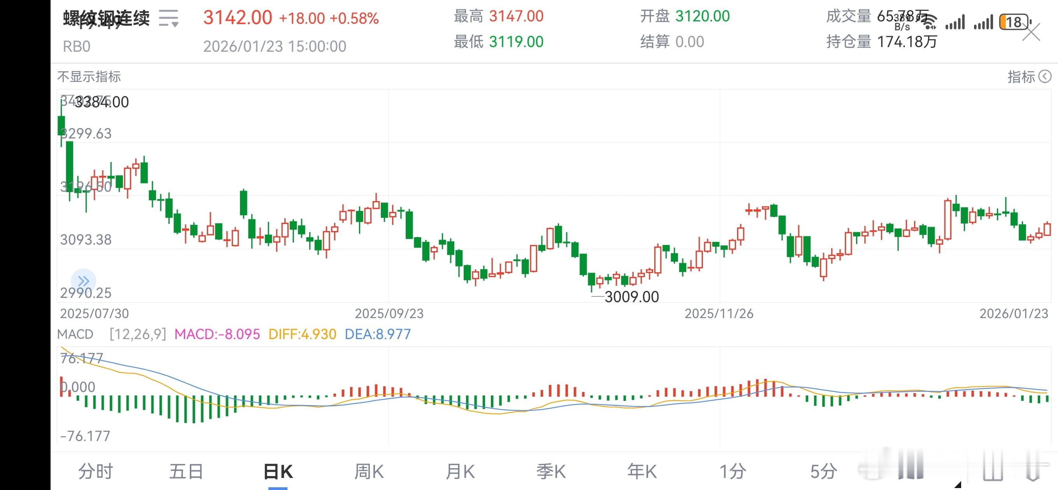Click the circled arrow next to 指标
1058x490 pixels.
[1045, 76]
